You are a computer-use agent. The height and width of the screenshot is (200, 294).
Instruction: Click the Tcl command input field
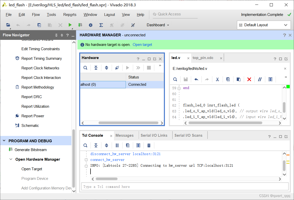[185, 187]
